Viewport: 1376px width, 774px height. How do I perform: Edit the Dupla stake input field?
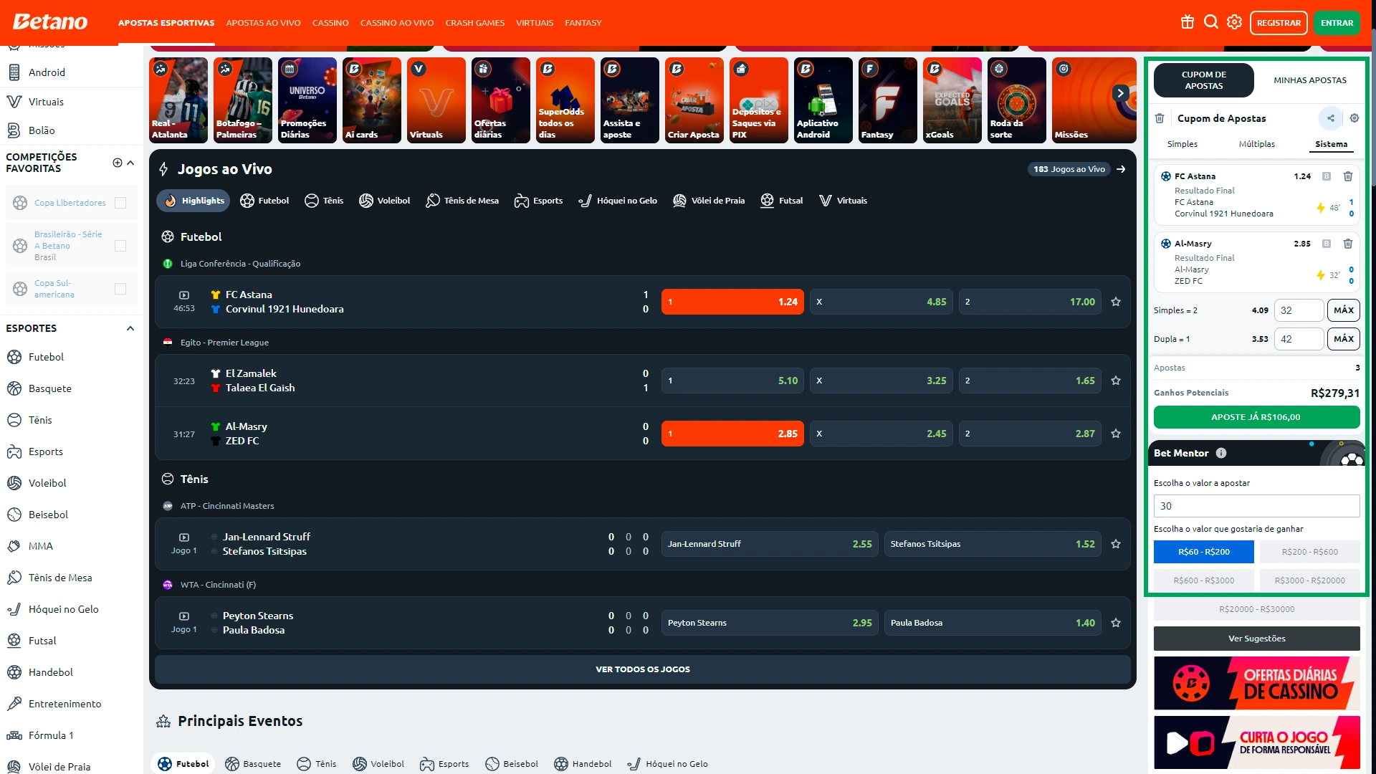coord(1299,339)
